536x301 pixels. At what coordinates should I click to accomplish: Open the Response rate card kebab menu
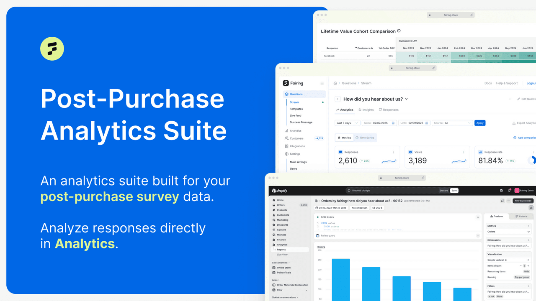click(533, 152)
